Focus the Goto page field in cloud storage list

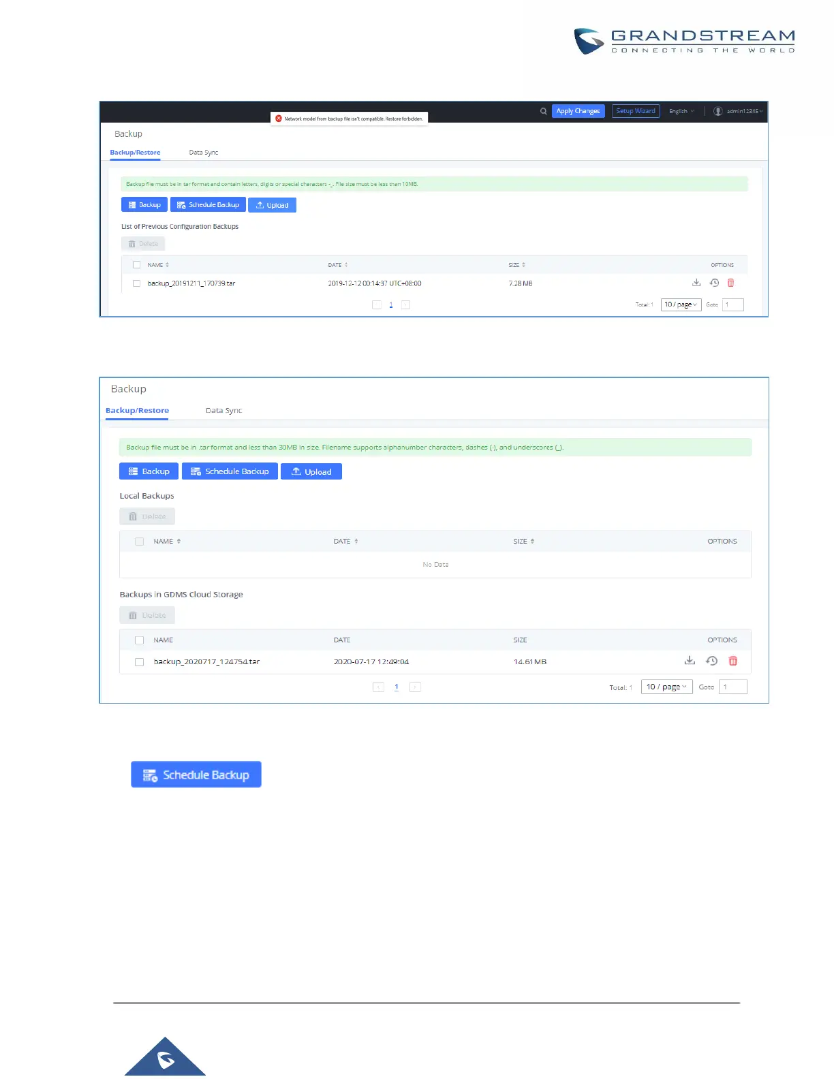[733, 687]
